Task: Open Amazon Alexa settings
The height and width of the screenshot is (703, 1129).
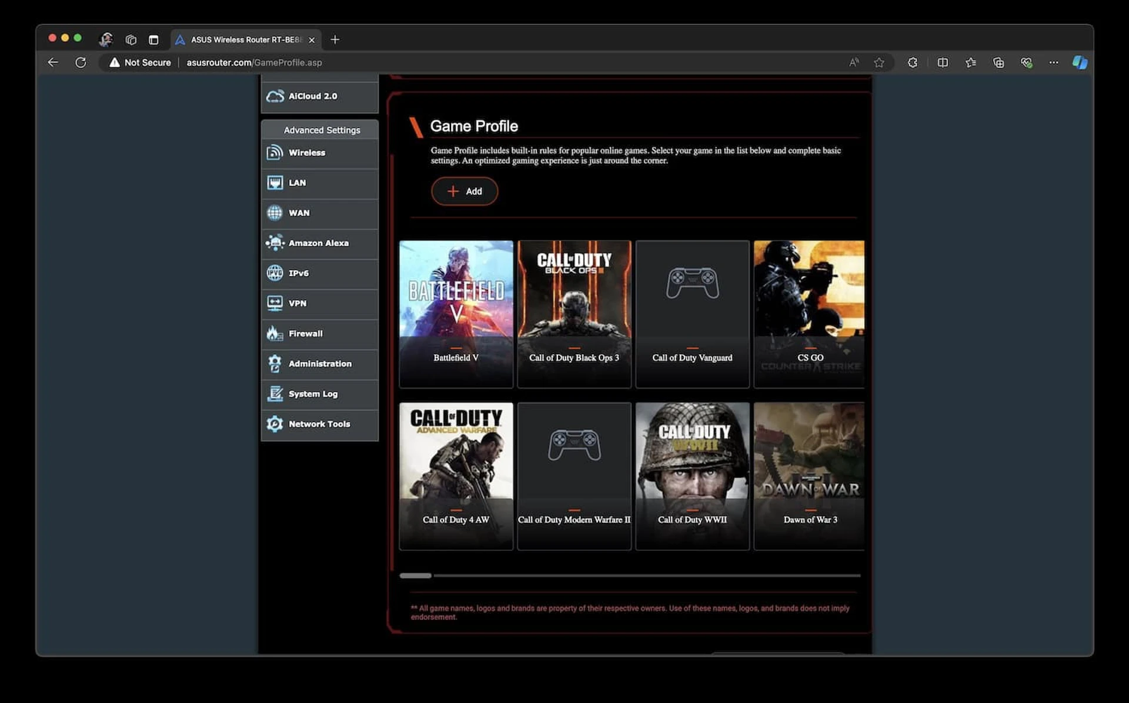Action: point(319,243)
